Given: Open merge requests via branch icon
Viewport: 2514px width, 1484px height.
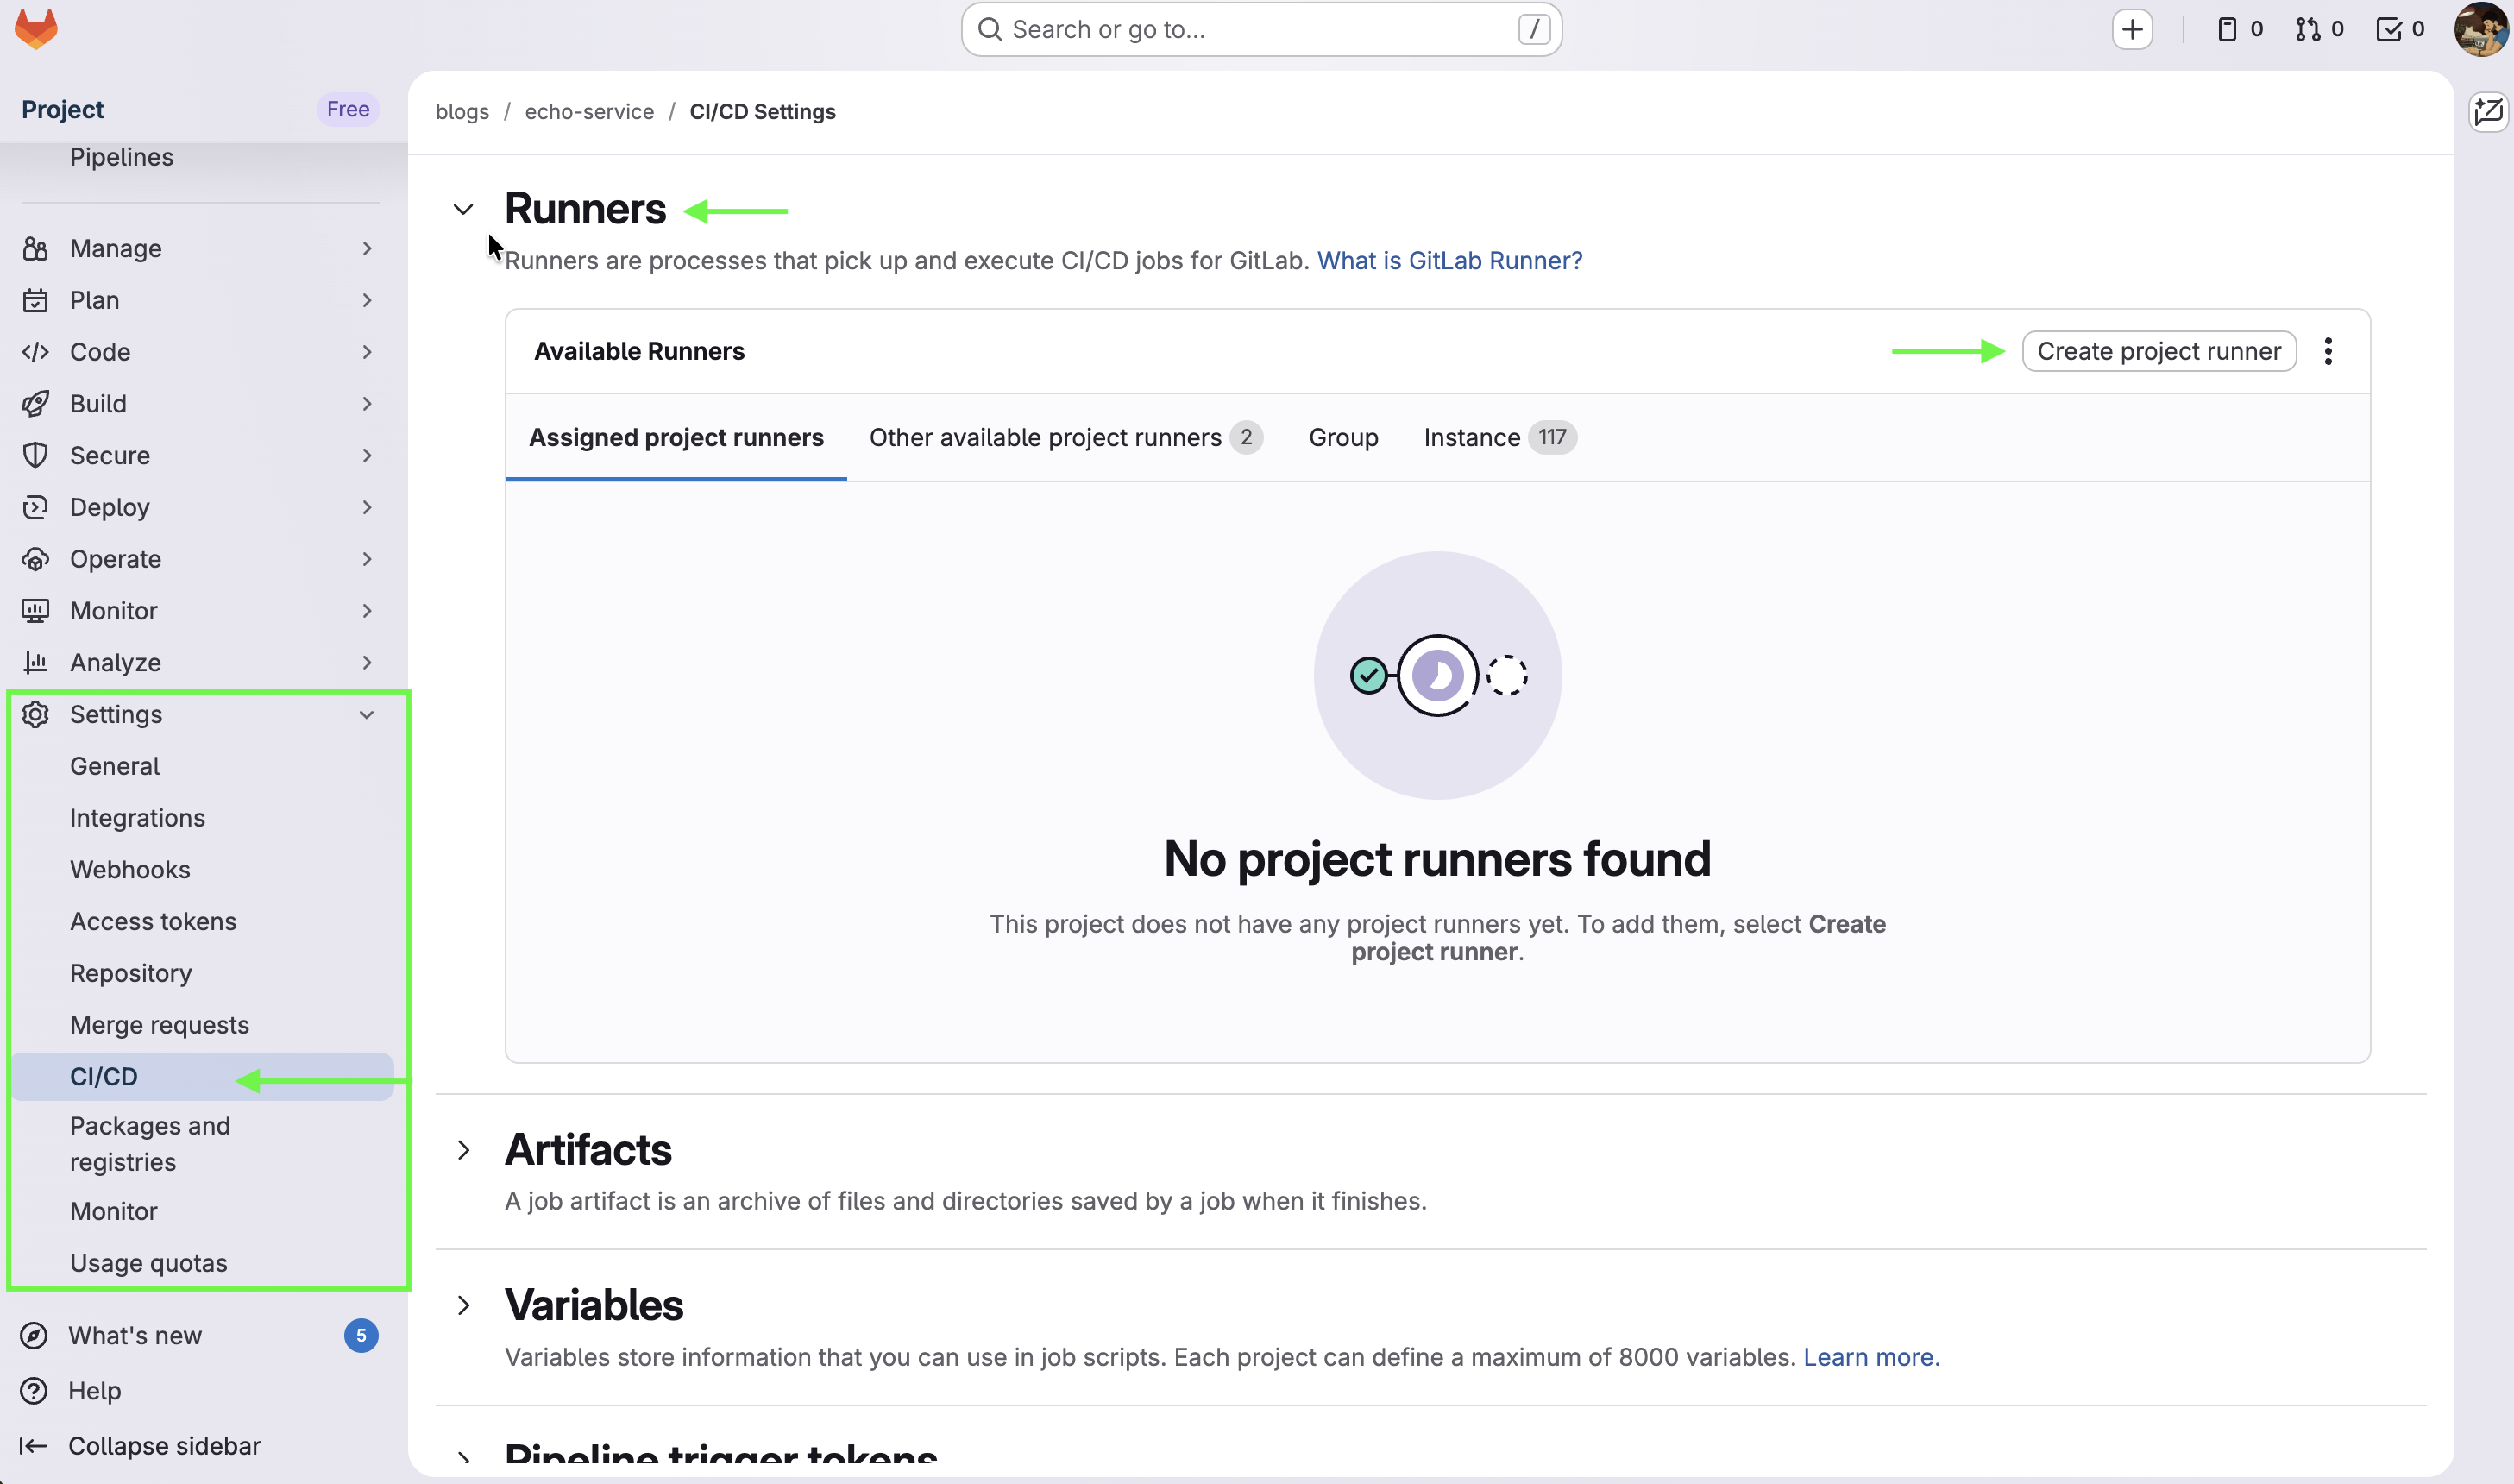Looking at the screenshot, I should 2309,28.
